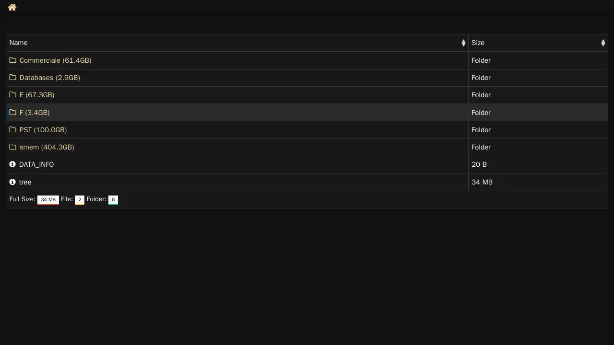614x345 pixels.
Task: Click the folder icon beside Commerciale
Action: click(13, 60)
